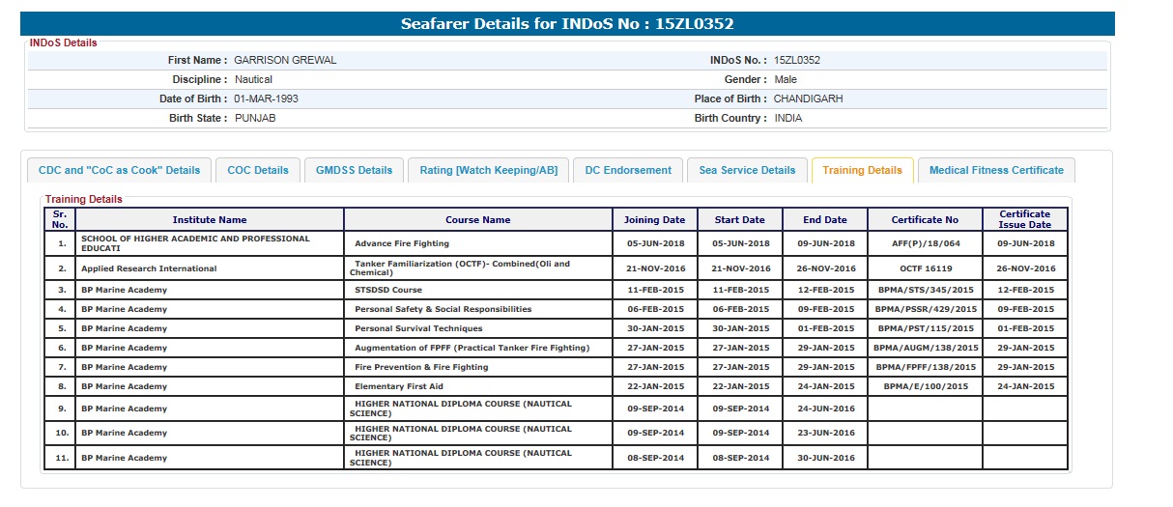Click the Institute Name column header
Viewport: 1173px width, 507px height.
click(x=210, y=220)
